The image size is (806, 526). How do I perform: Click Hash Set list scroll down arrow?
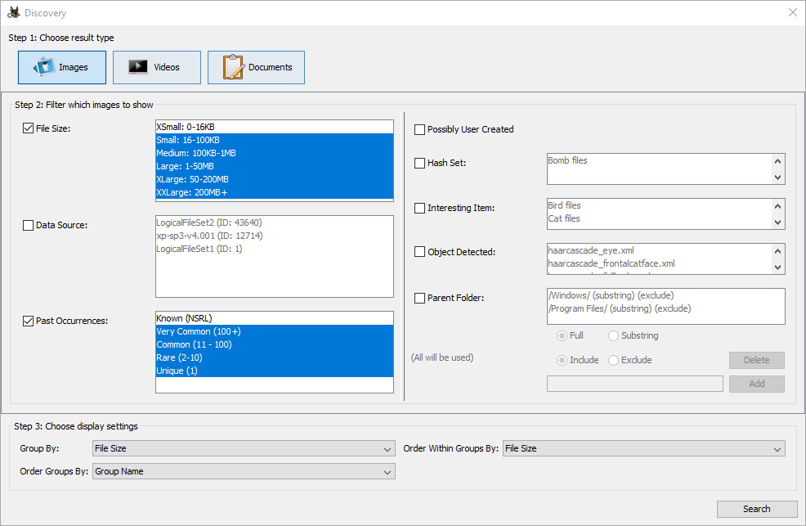coord(777,178)
